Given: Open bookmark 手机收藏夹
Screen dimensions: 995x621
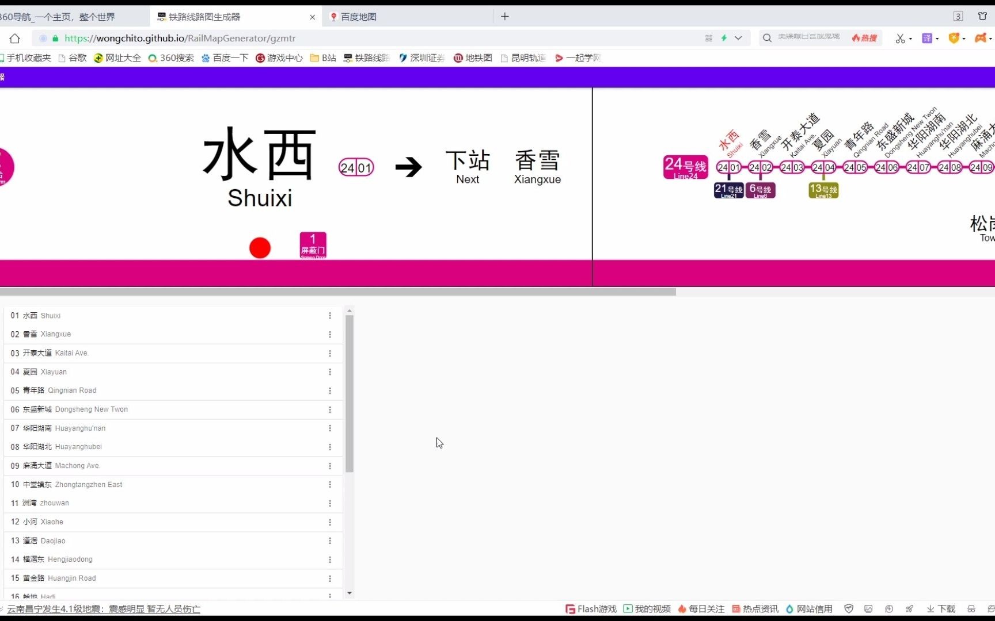Looking at the screenshot, I should pos(25,58).
